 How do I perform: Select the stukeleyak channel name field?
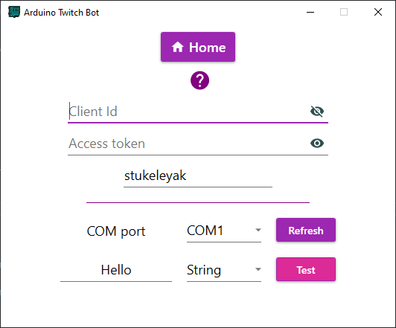point(198,176)
